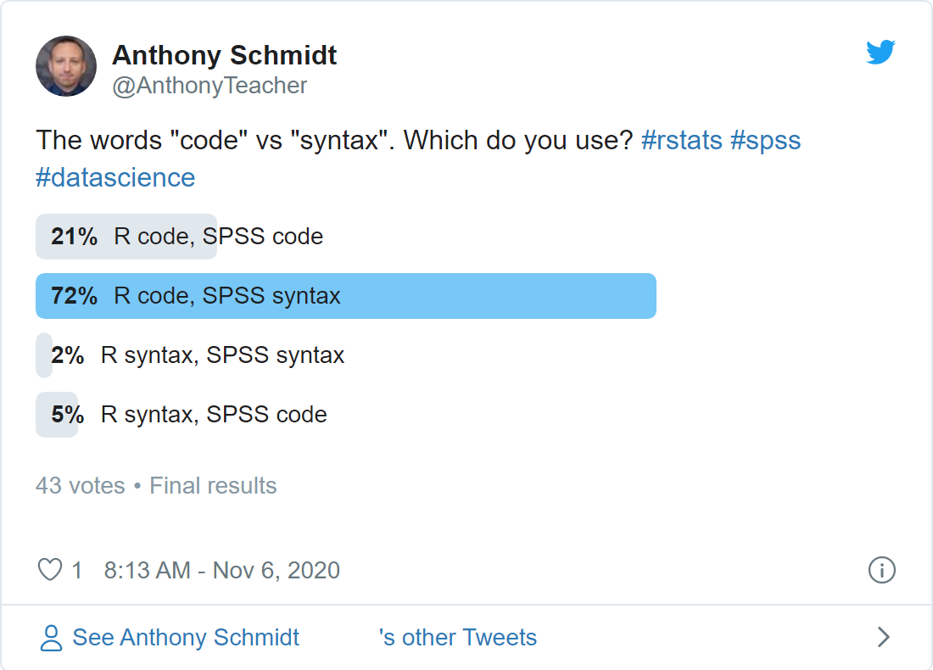Like the tweet with the heart icon
Screen dimensions: 933x670
(x=50, y=569)
